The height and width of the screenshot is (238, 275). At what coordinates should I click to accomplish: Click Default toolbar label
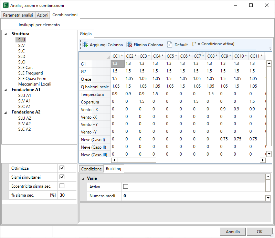(181, 45)
